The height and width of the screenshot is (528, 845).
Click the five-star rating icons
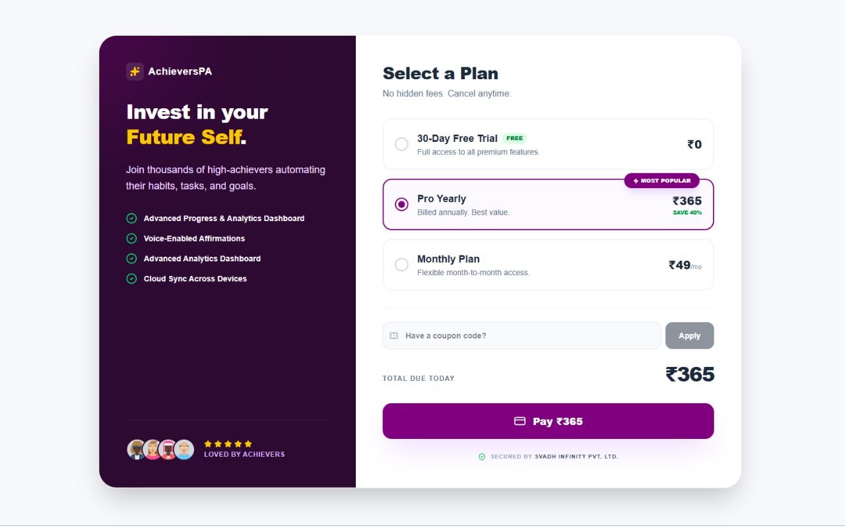coord(228,444)
